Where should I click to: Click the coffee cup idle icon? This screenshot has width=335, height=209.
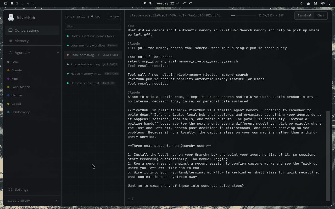(x=145, y=3)
